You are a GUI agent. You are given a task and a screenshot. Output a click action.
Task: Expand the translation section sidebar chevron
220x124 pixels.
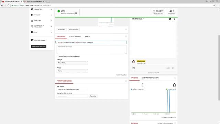[x=51, y=27]
